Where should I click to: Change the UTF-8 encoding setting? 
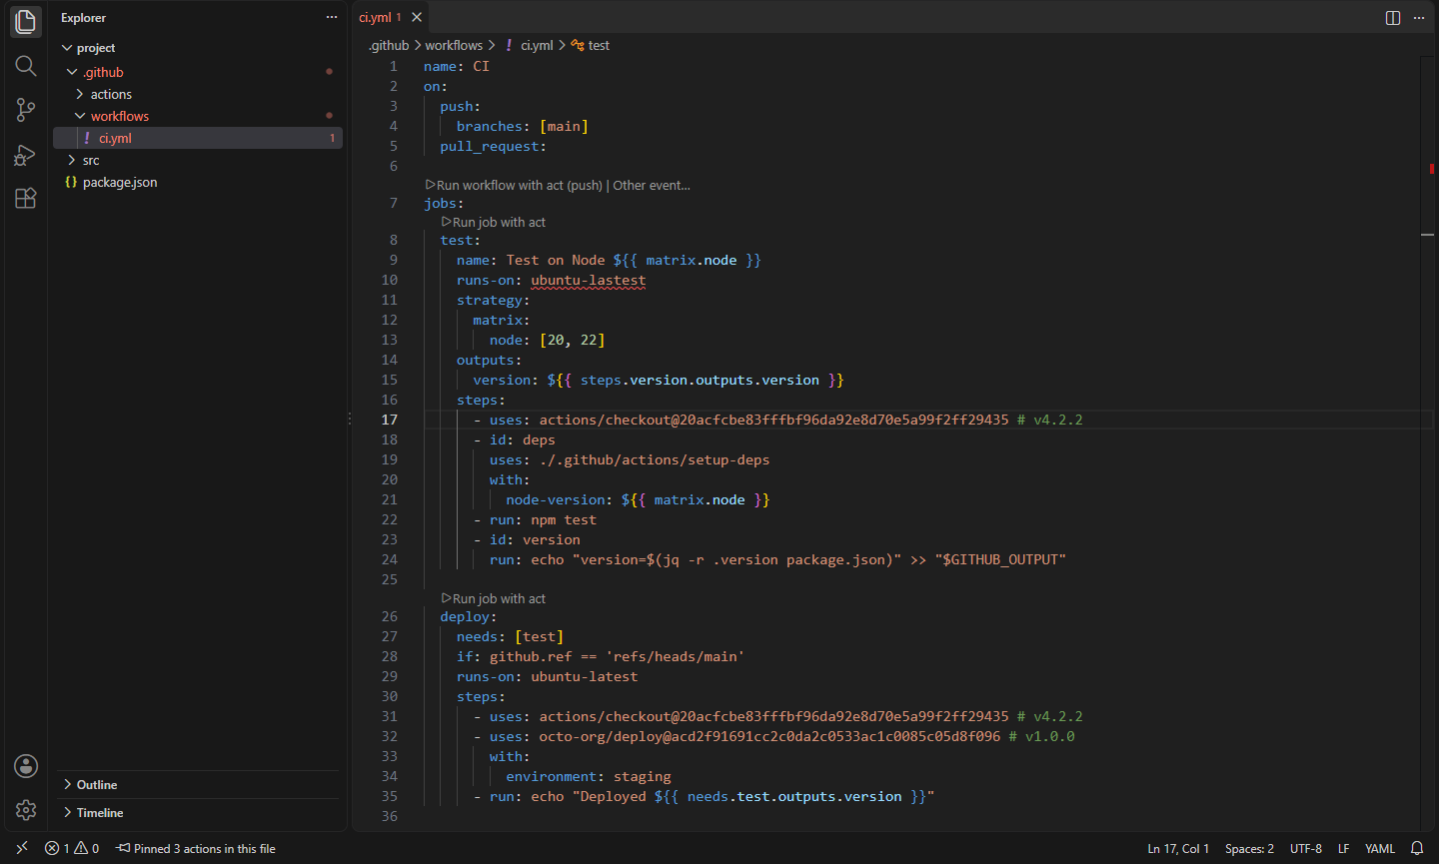tap(1306, 848)
